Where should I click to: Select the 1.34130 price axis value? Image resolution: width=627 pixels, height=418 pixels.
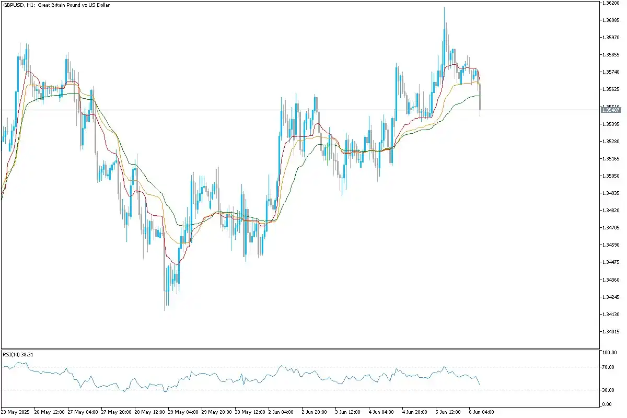(x=611, y=314)
